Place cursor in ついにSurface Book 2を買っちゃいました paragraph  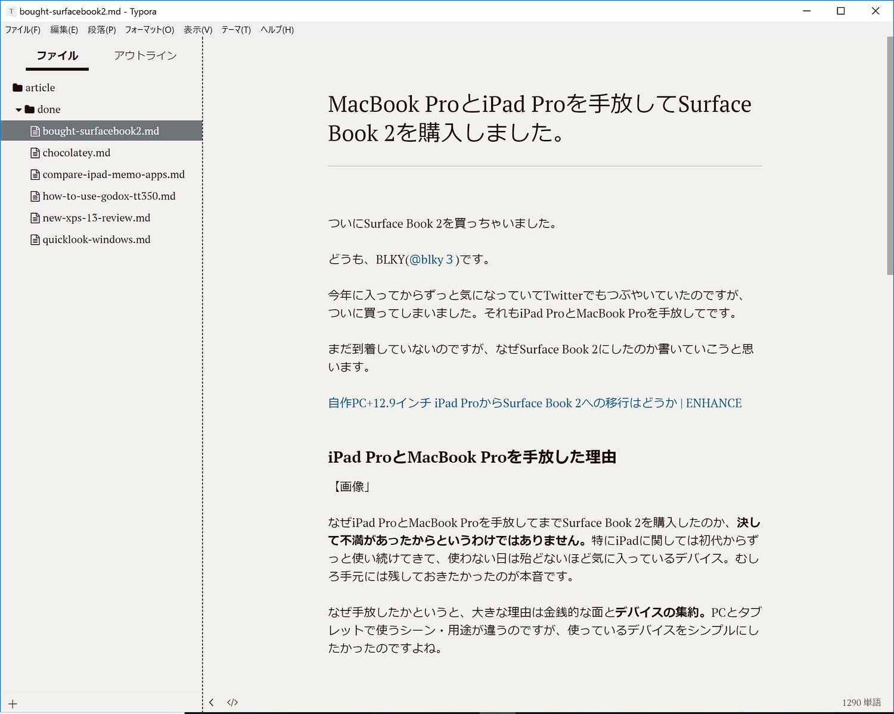pos(444,224)
